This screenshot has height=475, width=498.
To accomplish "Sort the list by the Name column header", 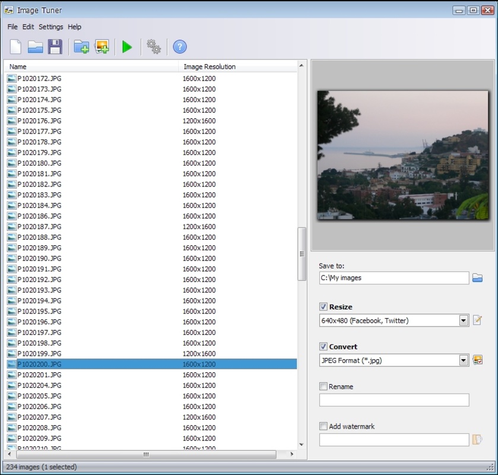I will click(89, 66).
